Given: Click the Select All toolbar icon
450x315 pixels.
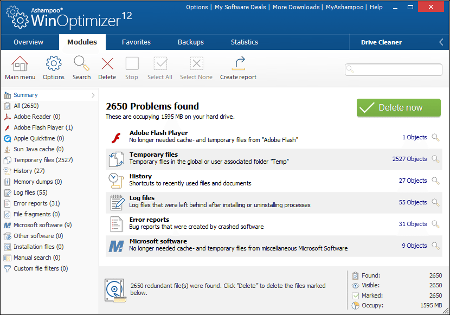Looking at the screenshot, I should (160, 63).
